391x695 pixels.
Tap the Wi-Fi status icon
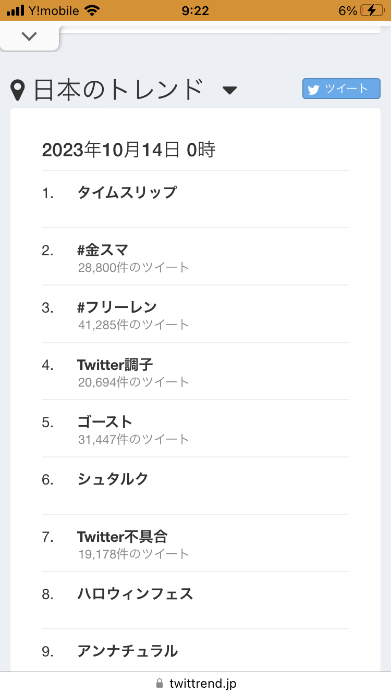pos(92,10)
